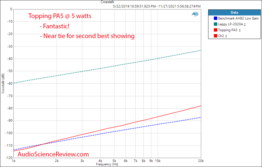Click 'Near tie for second best showing' text

point(89,36)
